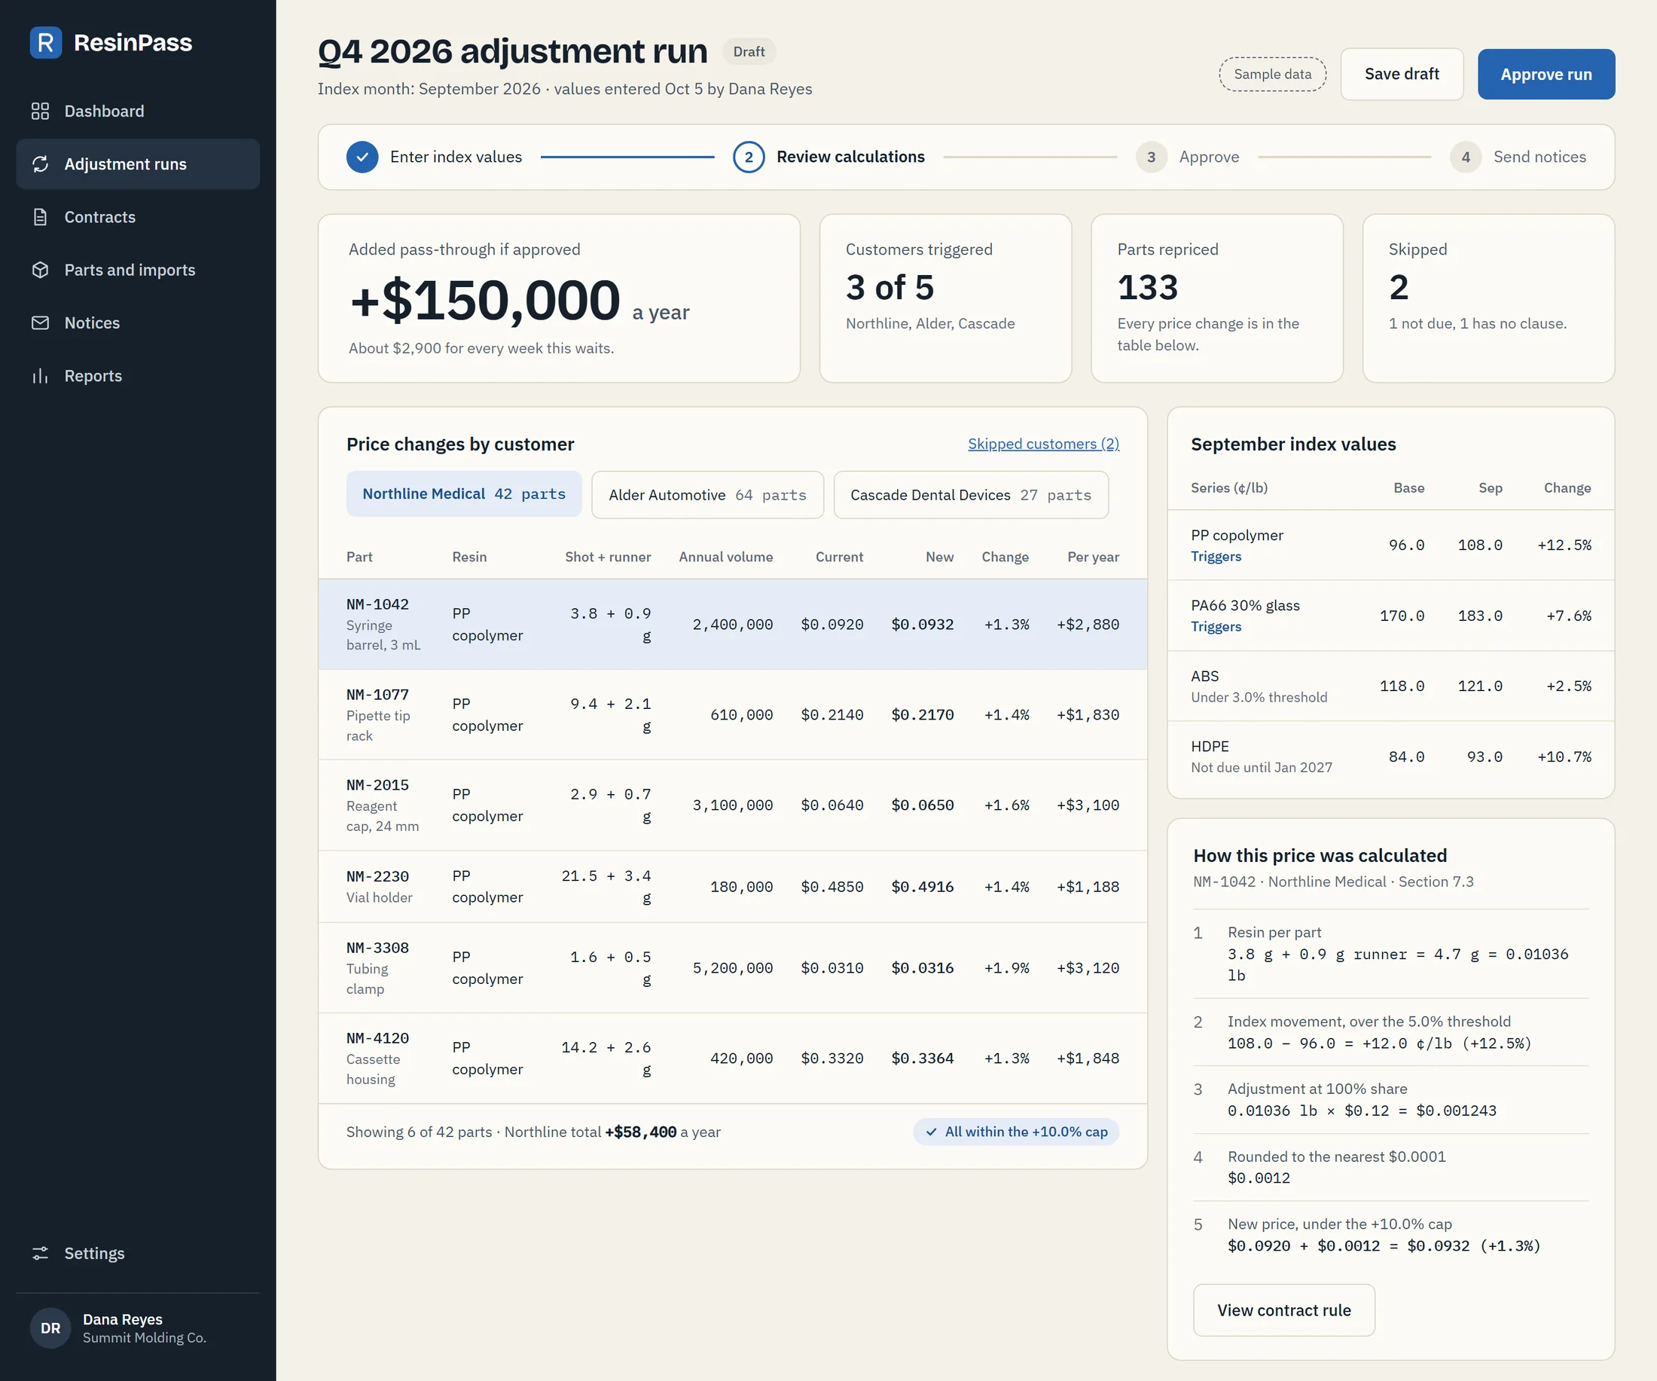The height and width of the screenshot is (1381, 1657).
Task: Select the NM-2015 reagent cap row
Action: 732,805
